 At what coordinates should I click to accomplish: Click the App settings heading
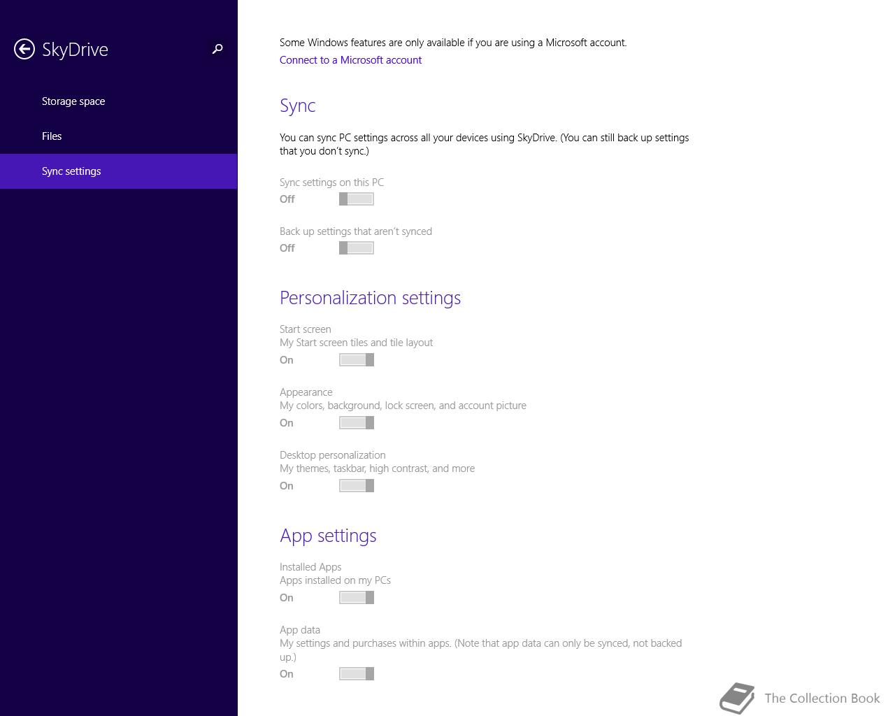pyautogui.click(x=328, y=536)
